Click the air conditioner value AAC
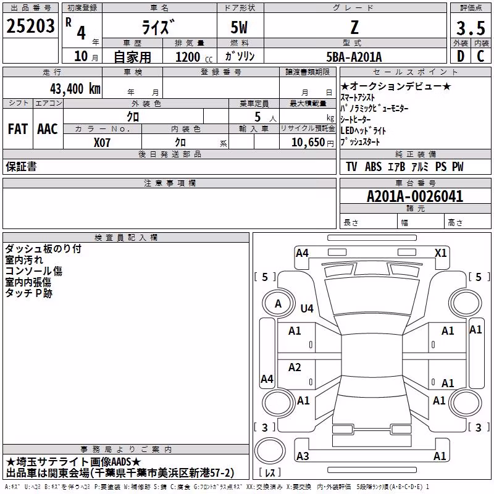Image resolution: width=494 pixels, height=494 pixels. coord(48,129)
